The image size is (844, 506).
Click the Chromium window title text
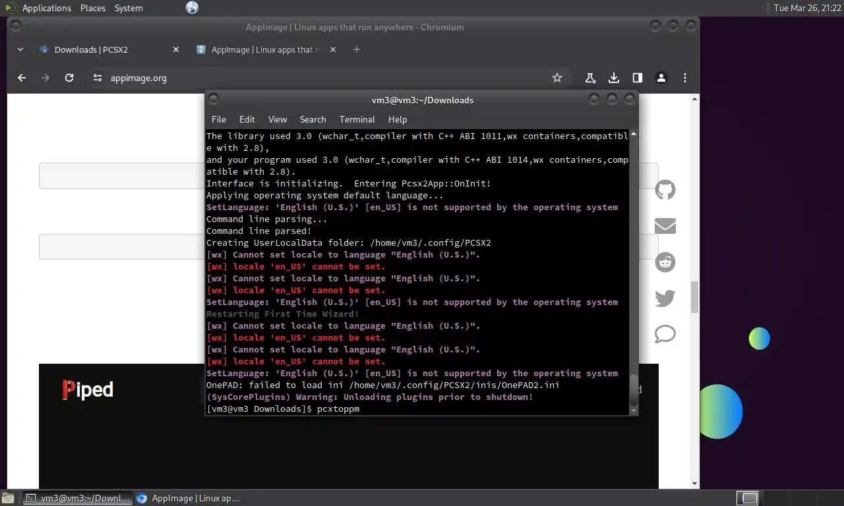pyautogui.click(x=355, y=27)
